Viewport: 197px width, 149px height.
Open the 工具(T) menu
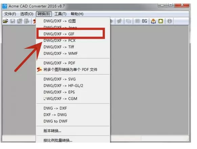click(60, 14)
